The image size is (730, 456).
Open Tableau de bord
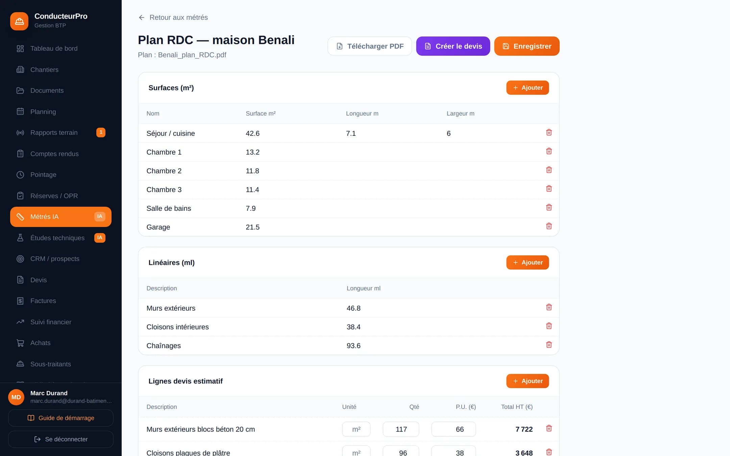[61, 49]
